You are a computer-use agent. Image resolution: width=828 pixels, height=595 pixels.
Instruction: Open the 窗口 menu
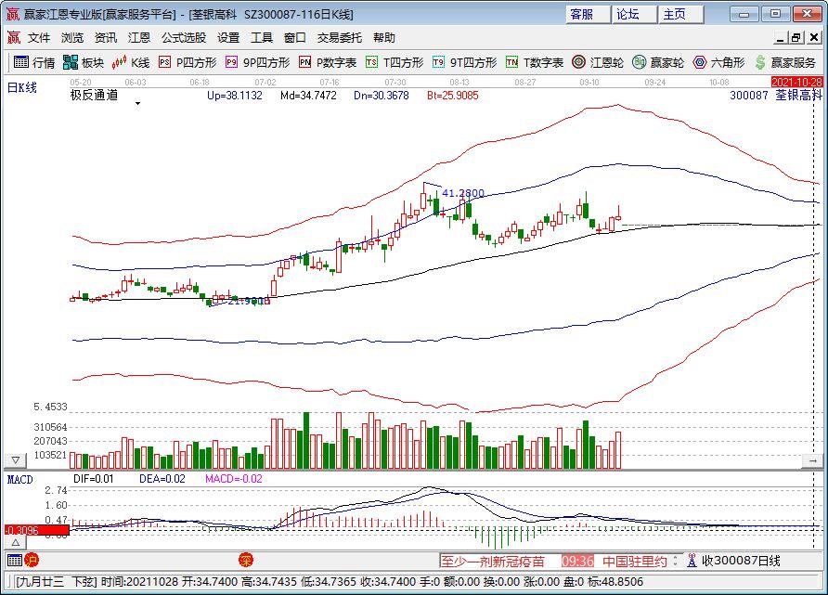click(x=294, y=38)
